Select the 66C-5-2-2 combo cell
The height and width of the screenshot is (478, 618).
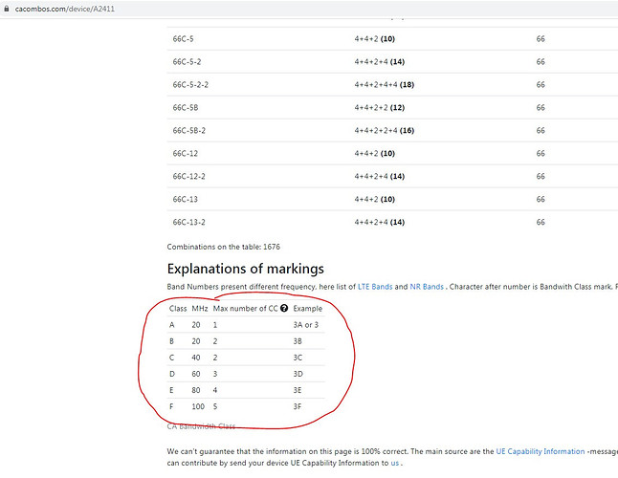pyautogui.click(x=190, y=85)
